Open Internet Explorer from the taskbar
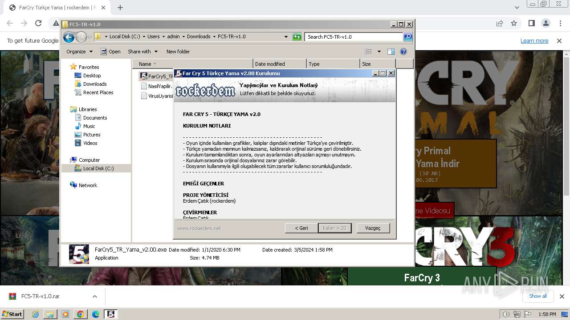 (35, 314)
